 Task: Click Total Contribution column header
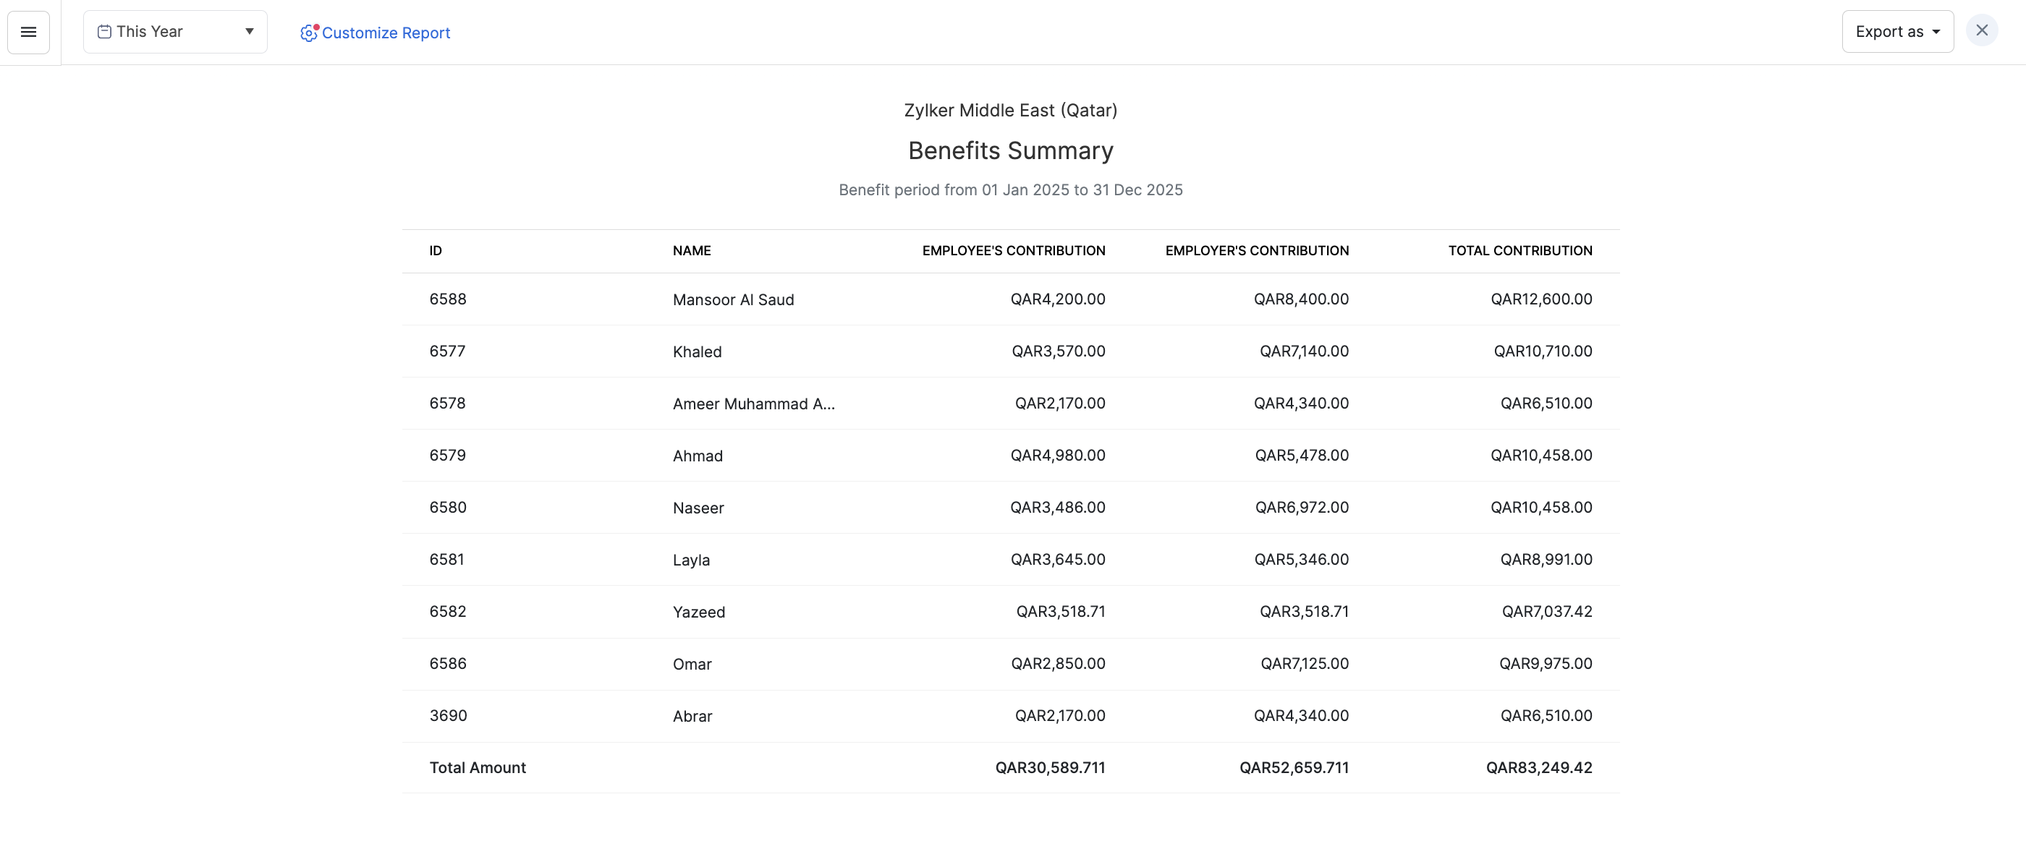point(1519,251)
